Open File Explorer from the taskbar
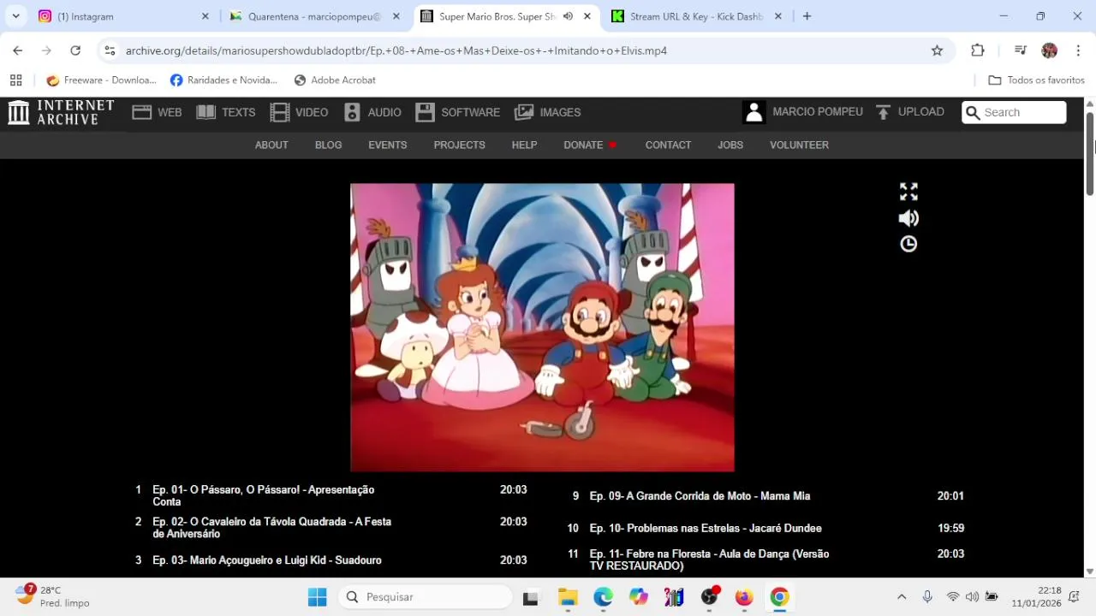The image size is (1096, 616). point(569,597)
